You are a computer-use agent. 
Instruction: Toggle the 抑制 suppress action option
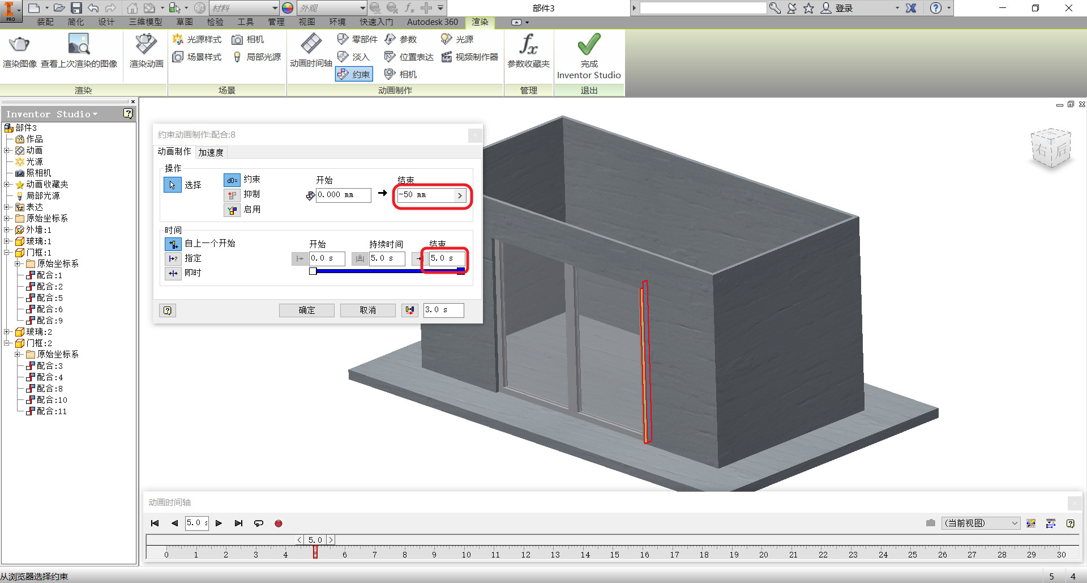click(x=232, y=195)
